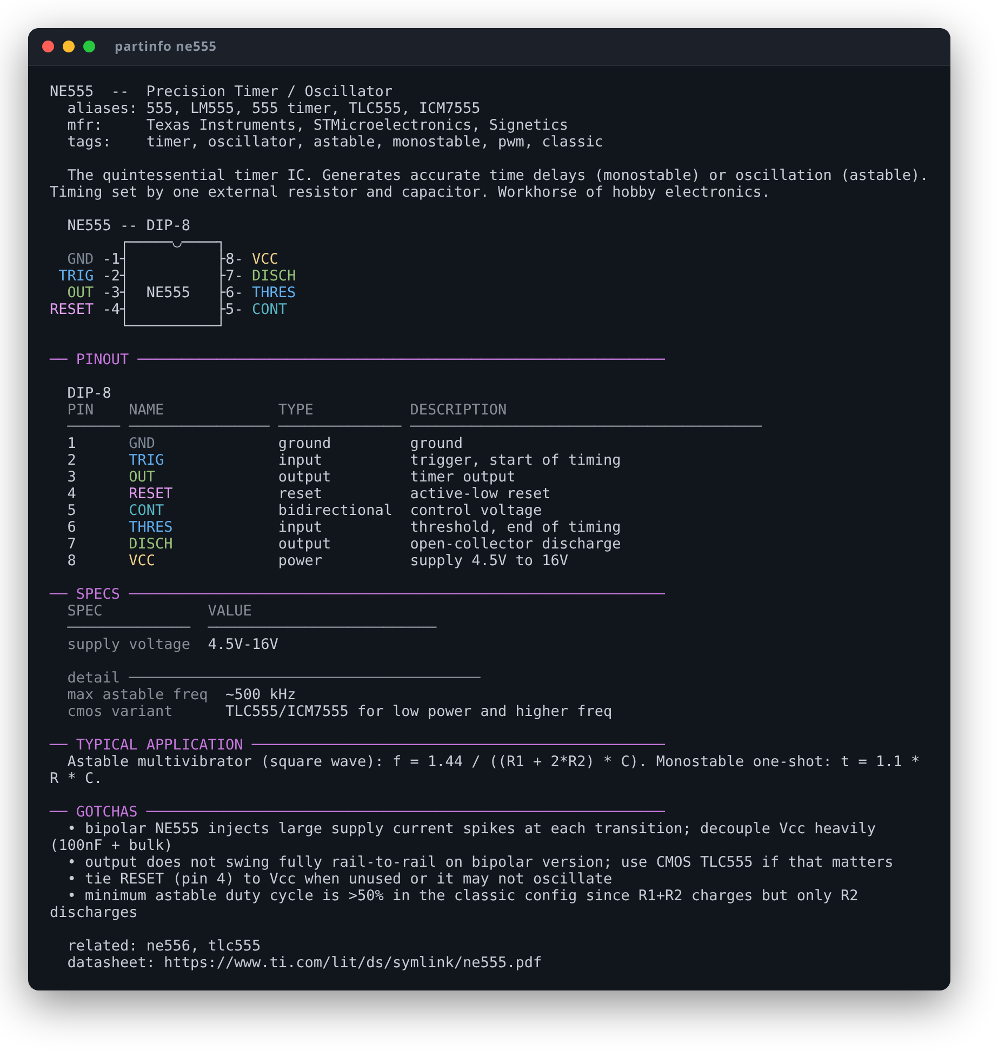The image size is (998, 1051).
Task: Click the DIP-8 label above pinout table
Action: 89,393
